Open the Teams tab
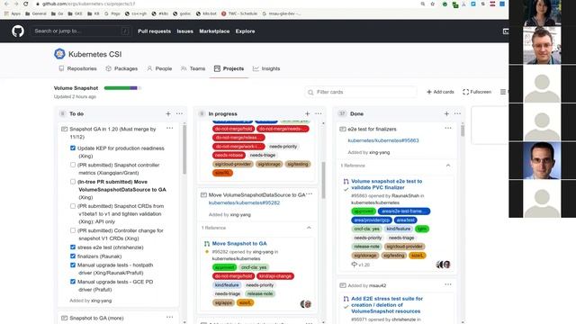This screenshot has width=576, height=324. [x=193, y=68]
